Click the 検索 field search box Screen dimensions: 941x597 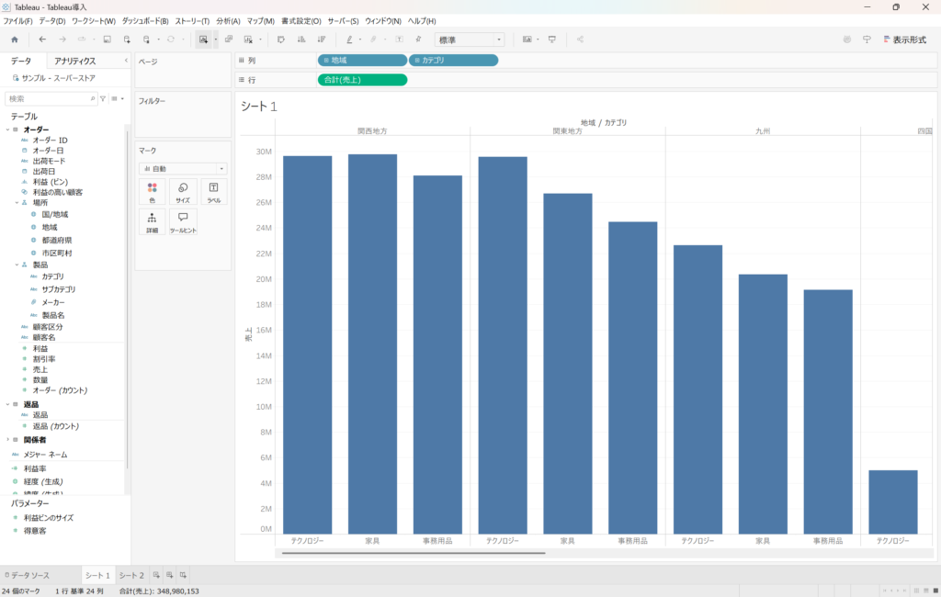coord(51,98)
